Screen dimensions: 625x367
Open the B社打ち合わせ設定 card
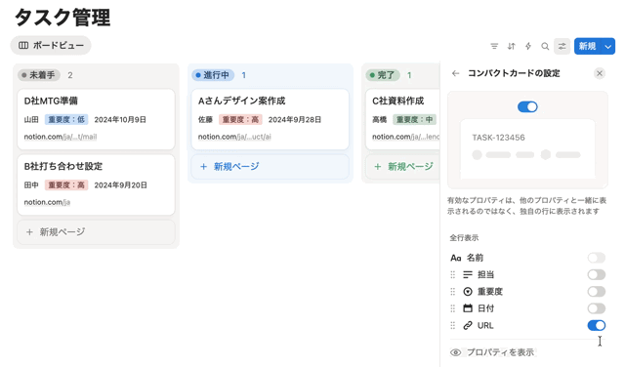(x=96, y=184)
